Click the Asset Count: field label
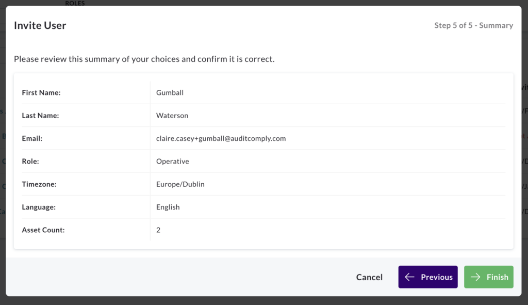Image resolution: width=528 pixels, height=305 pixels. click(x=43, y=230)
